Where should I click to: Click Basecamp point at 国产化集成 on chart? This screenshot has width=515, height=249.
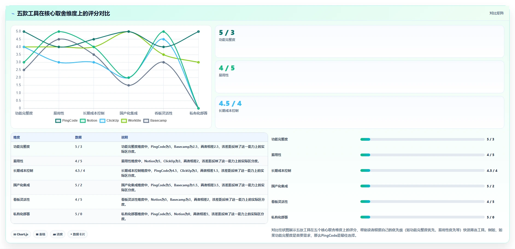click(129, 85)
